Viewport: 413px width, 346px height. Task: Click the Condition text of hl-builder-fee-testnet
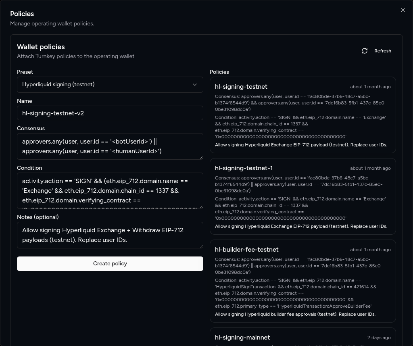coord(296,293)
